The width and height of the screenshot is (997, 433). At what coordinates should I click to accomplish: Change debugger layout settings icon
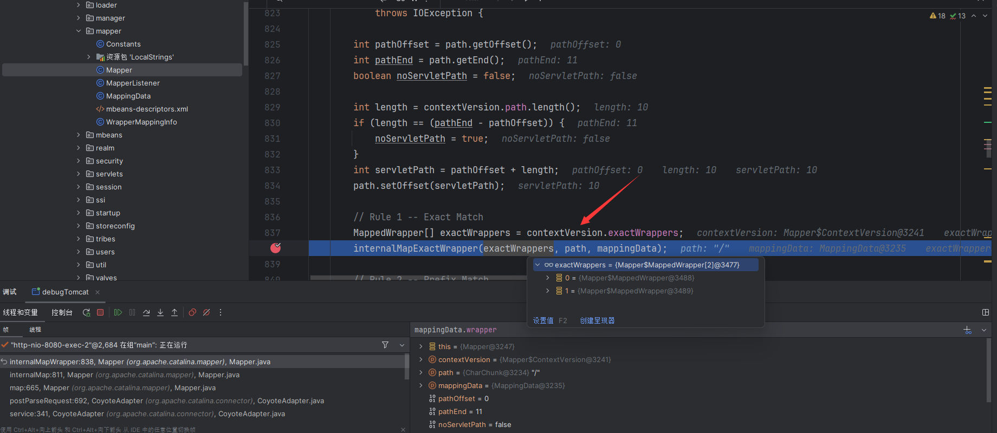click(986, 312)
